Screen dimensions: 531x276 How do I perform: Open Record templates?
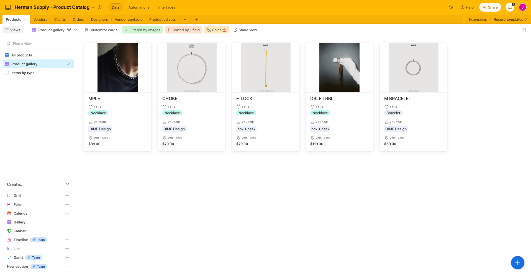coord(511,19)
